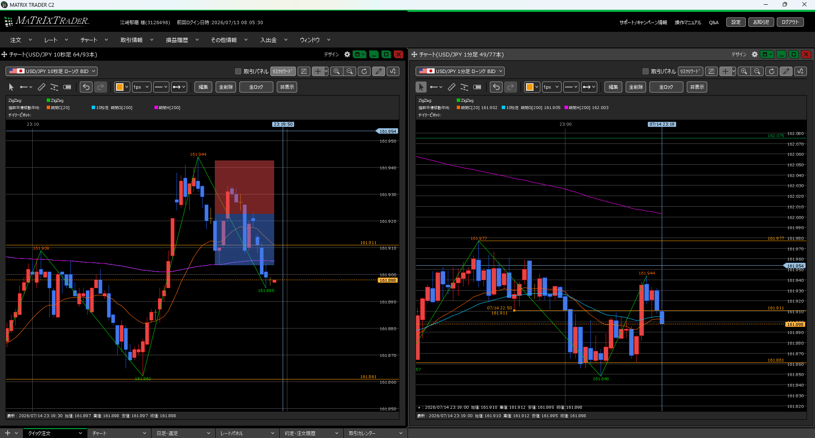Select the 161.898 price label on 10秒足 axis
The width and height of the screenshot is (815, 438).
coord(388,280)
